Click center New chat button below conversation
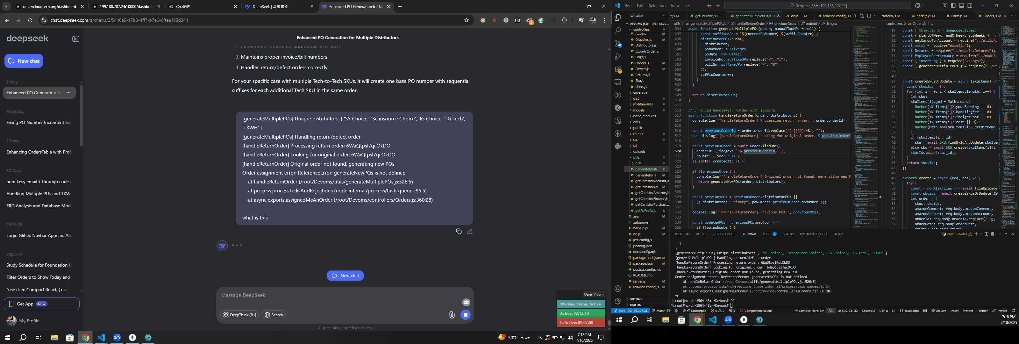This screenshot has height=344, width=1019. point(345,276)
